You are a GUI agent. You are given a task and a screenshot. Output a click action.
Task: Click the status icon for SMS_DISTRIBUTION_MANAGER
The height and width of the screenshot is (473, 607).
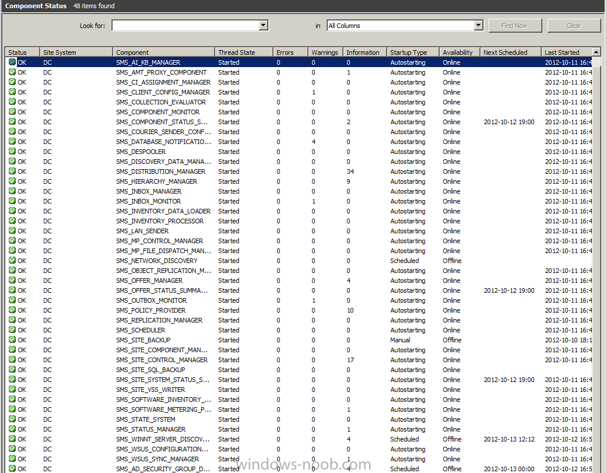(x=12, y=171)
